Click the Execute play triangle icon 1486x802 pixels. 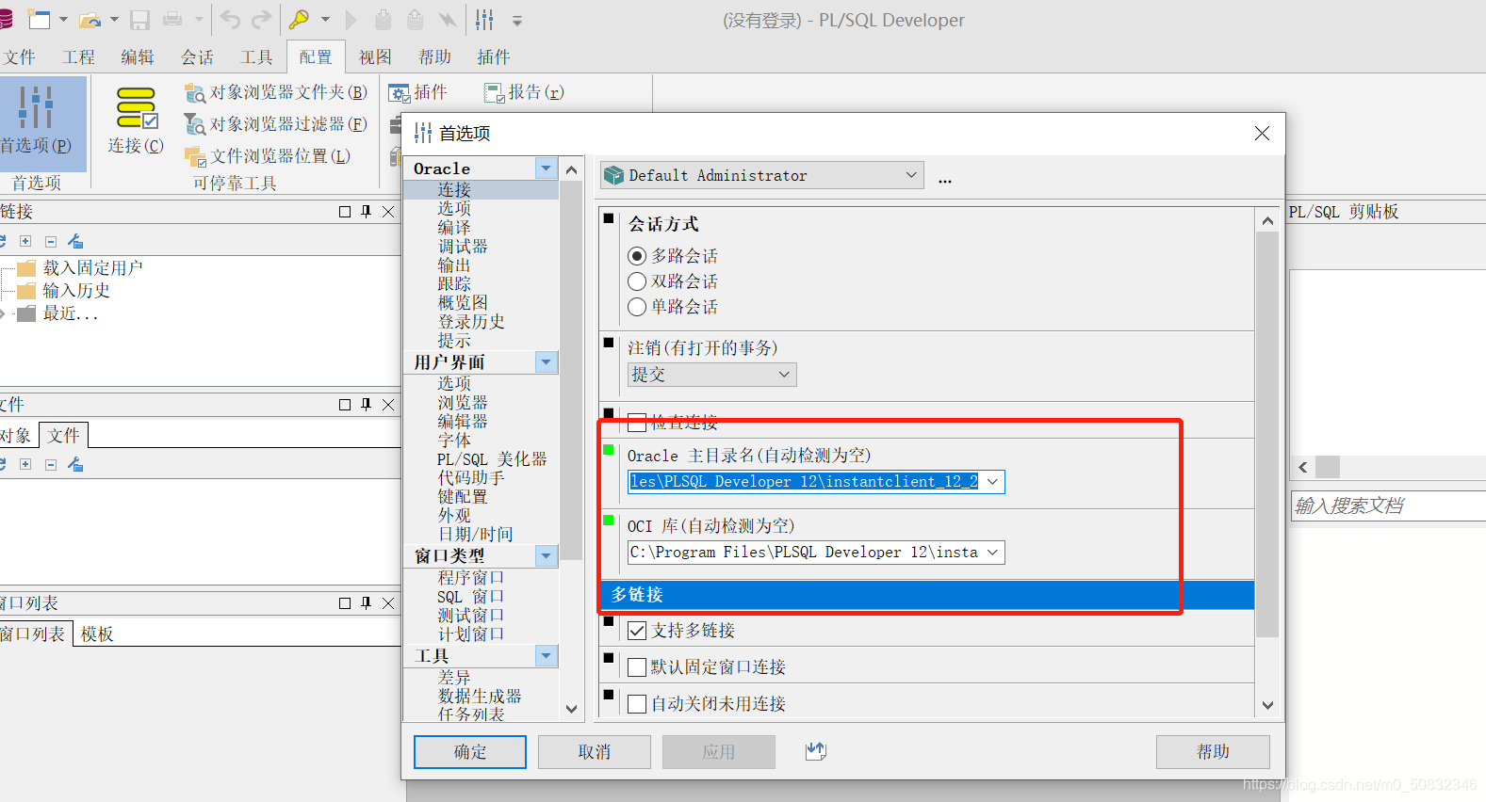tap(351, 19)
